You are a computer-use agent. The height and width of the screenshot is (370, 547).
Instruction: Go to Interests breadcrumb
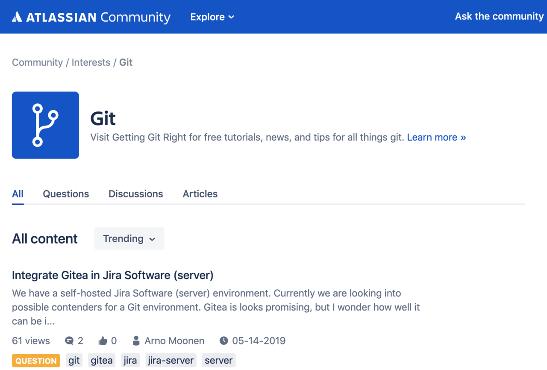point(91,62)
